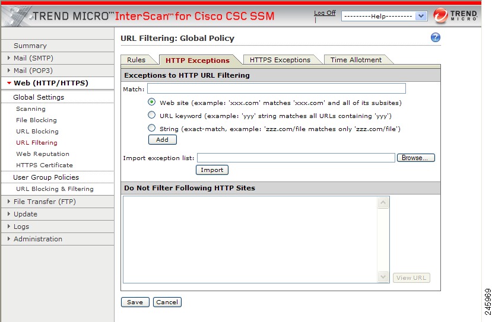
Task: Click the Global Settings heading
Action: coord(39,97)
